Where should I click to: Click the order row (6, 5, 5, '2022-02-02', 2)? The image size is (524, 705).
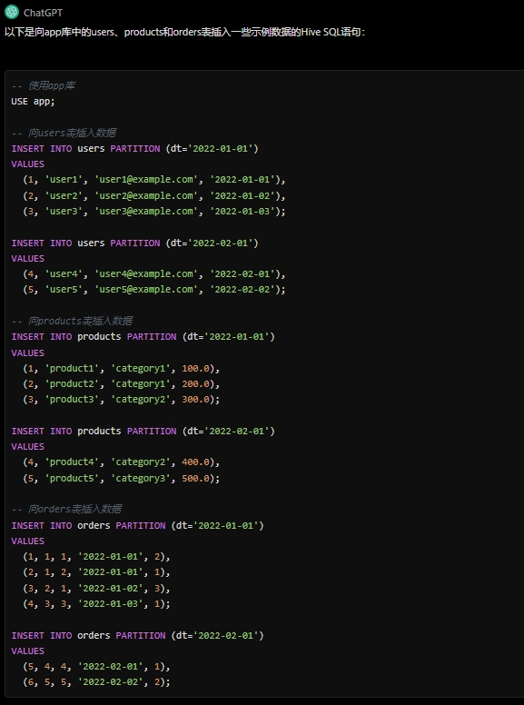tap(96, 682)
